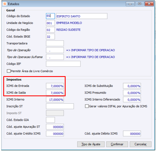This screenshot has height=151, width=156.
Task: Click the Impostos section heading
Action: pos(14,80)
